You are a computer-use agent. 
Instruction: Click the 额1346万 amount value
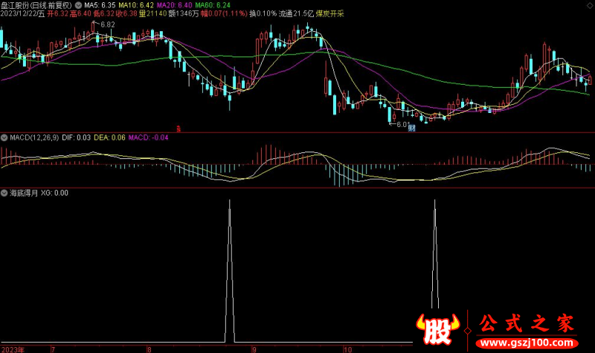(184, 13)
